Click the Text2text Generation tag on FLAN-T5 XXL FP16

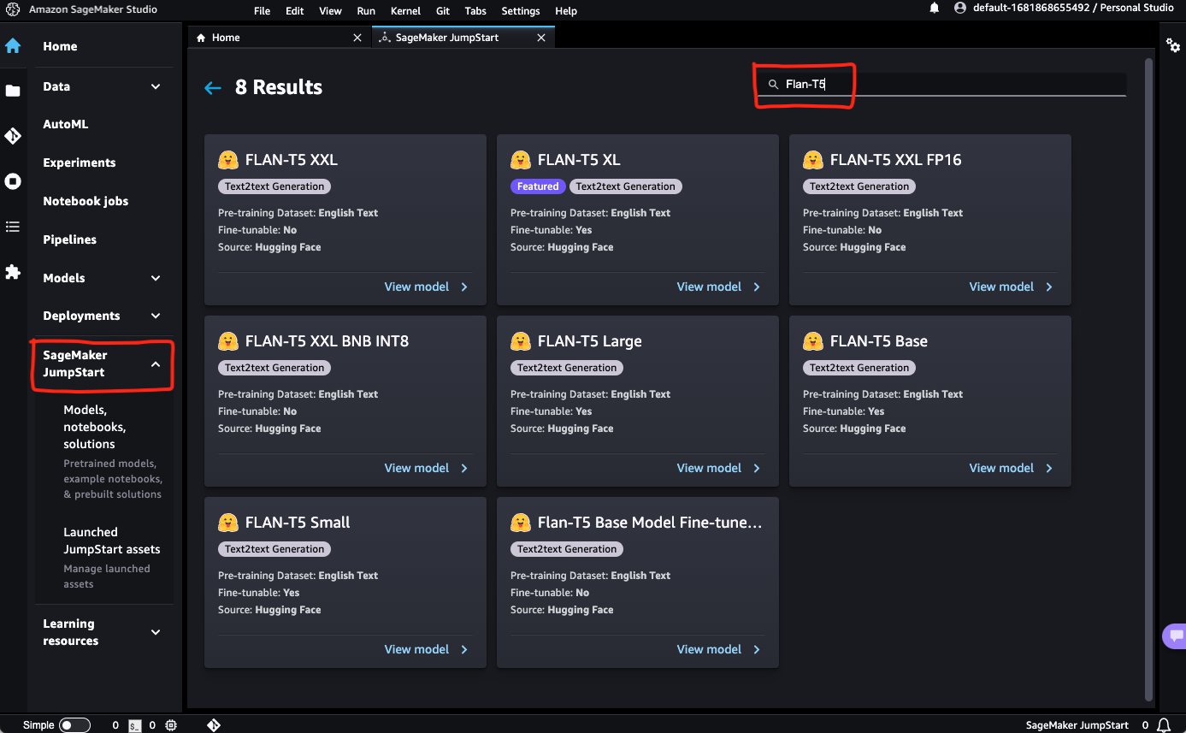click(859, 186)
